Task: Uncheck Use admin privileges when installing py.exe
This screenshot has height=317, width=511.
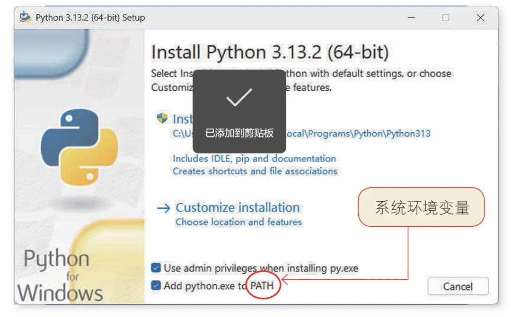Action: click(156, 268)
